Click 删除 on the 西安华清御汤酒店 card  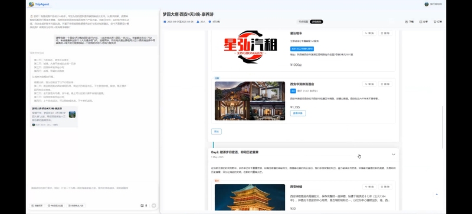[385, 84]
